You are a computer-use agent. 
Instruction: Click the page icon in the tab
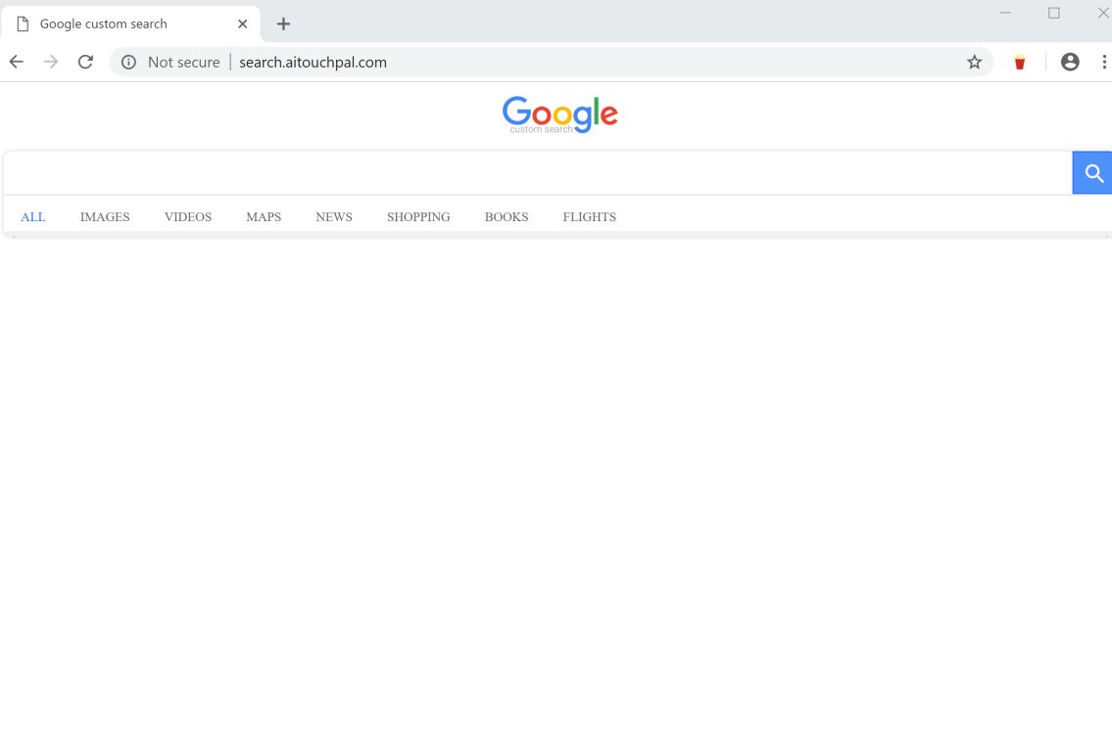click(x=23, y=24)
